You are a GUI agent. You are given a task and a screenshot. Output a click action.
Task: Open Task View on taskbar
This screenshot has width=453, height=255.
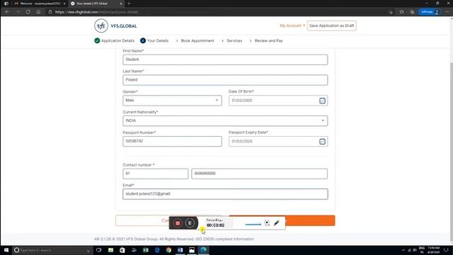click(x=99, y=250)
